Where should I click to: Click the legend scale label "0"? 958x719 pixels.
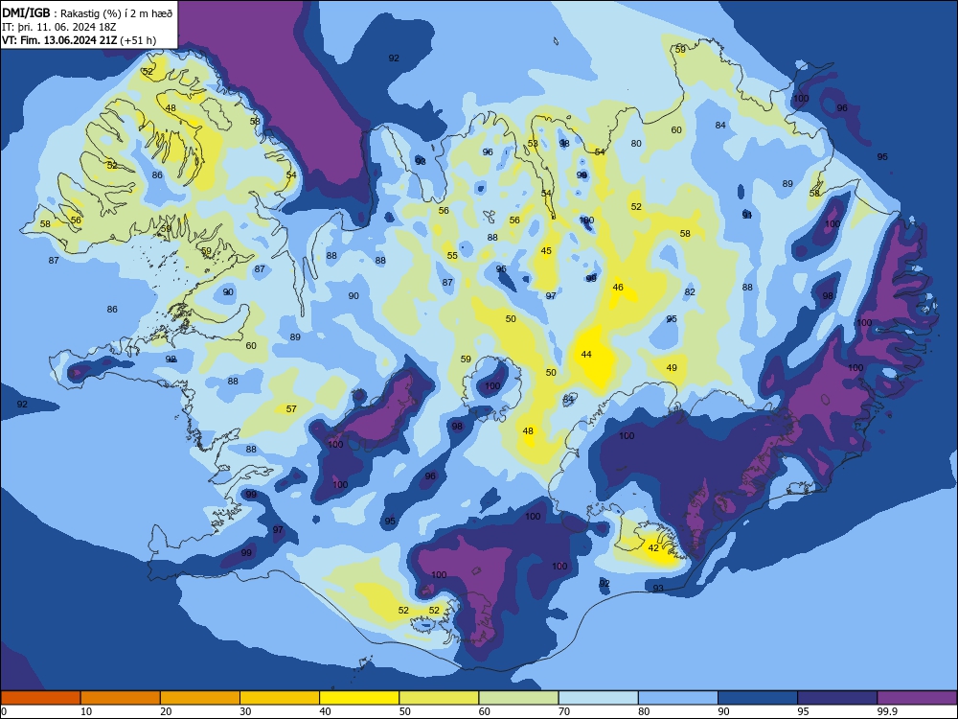tap(4, 711)
